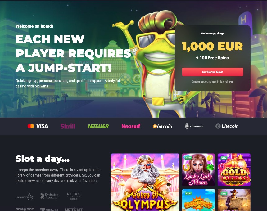Click the Get Bonus Now! button
This screenshot has height=211, width=267.
[x=212, y=72]
